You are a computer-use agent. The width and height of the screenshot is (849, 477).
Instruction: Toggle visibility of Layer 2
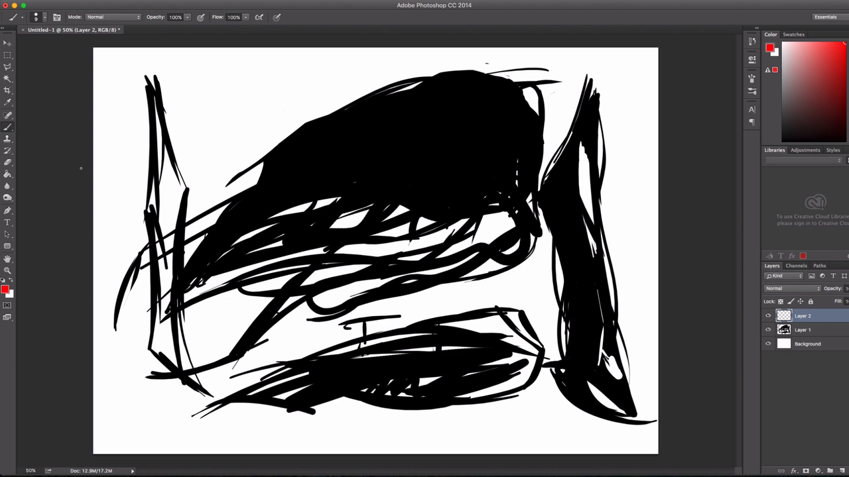[768, 316]
